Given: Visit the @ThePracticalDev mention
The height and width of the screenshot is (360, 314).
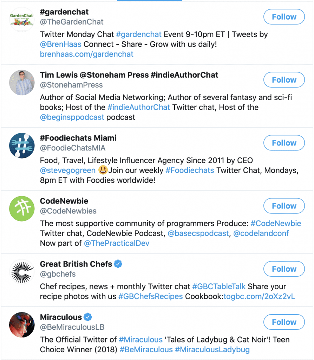Looking at the screenshot, I should point(117,243).
